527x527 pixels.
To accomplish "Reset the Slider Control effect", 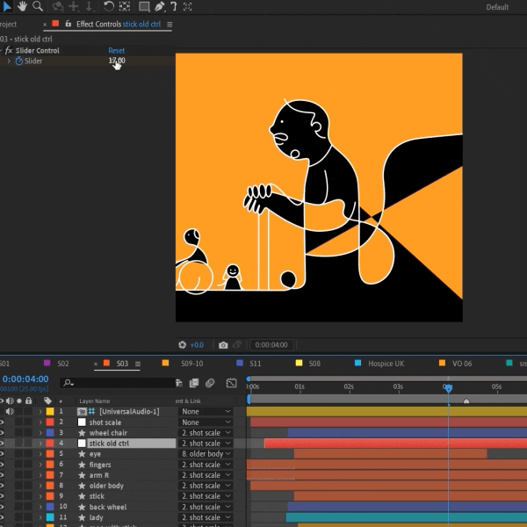I will tap(116, 50).
